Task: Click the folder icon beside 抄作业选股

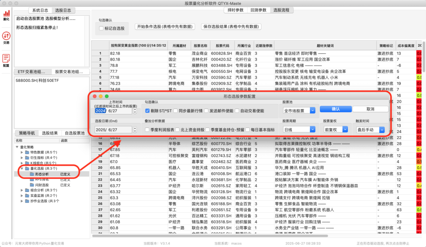Action: point(27,201)
